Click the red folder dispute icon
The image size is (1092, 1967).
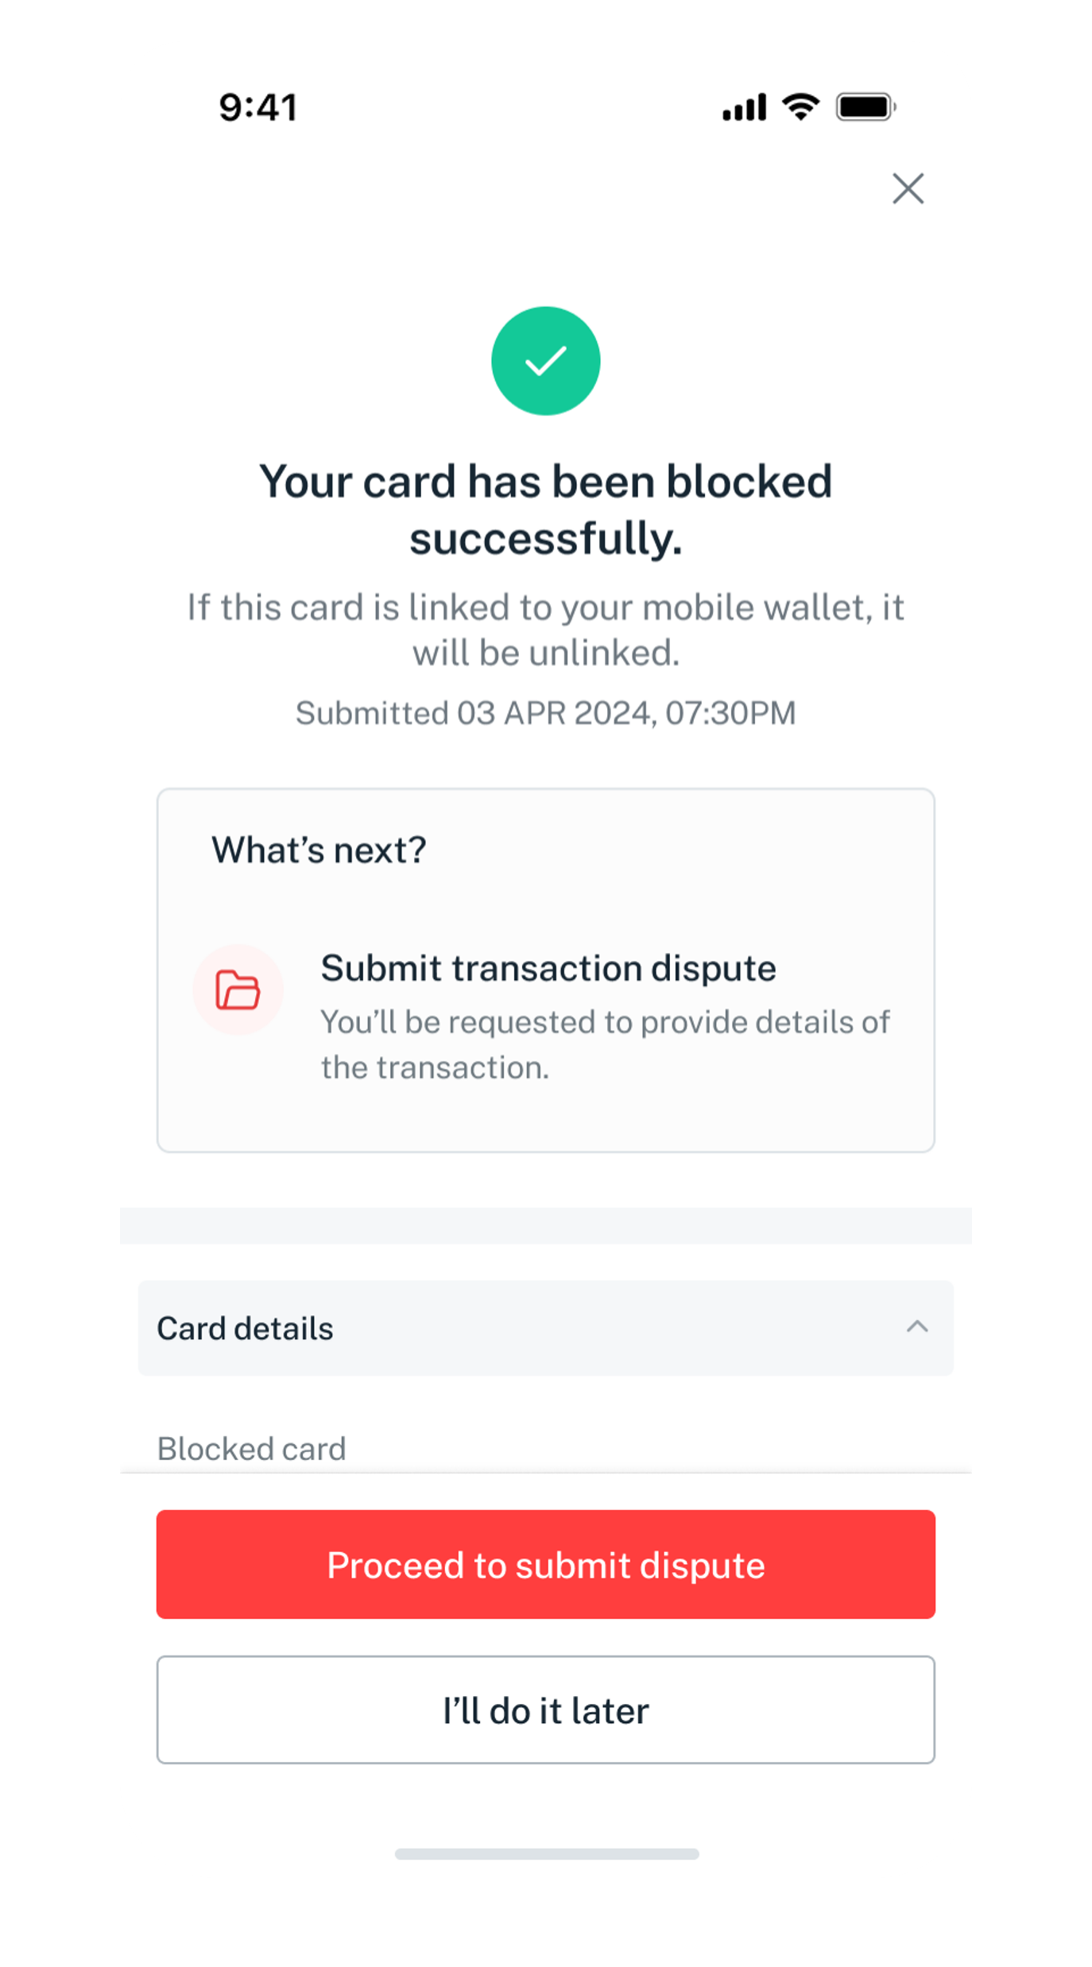(238, 989)
